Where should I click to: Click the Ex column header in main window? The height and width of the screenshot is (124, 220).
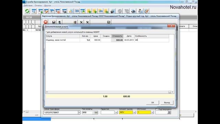point(33,24)
